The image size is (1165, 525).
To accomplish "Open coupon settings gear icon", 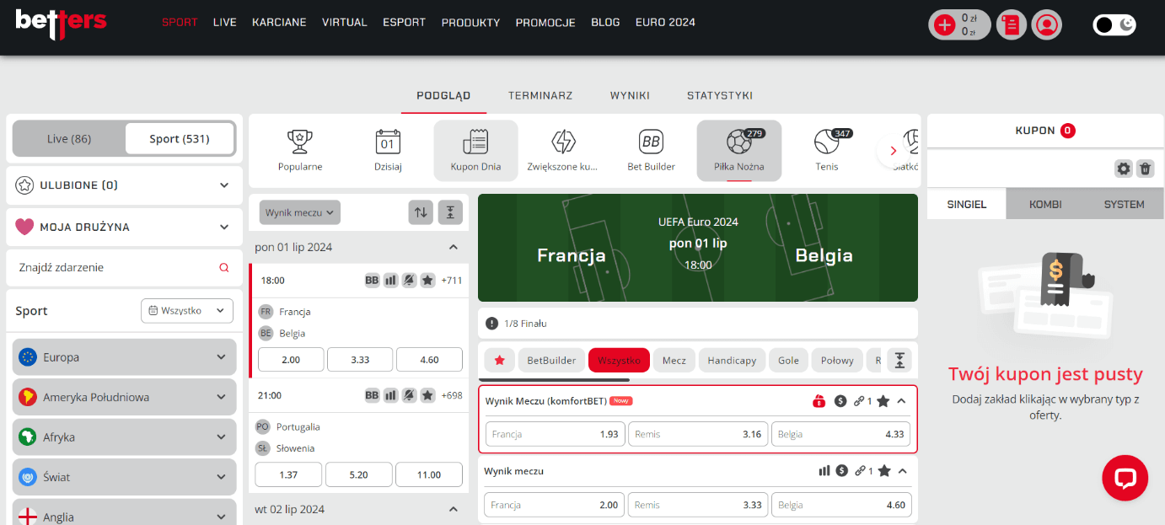I will click(1124, 169).
